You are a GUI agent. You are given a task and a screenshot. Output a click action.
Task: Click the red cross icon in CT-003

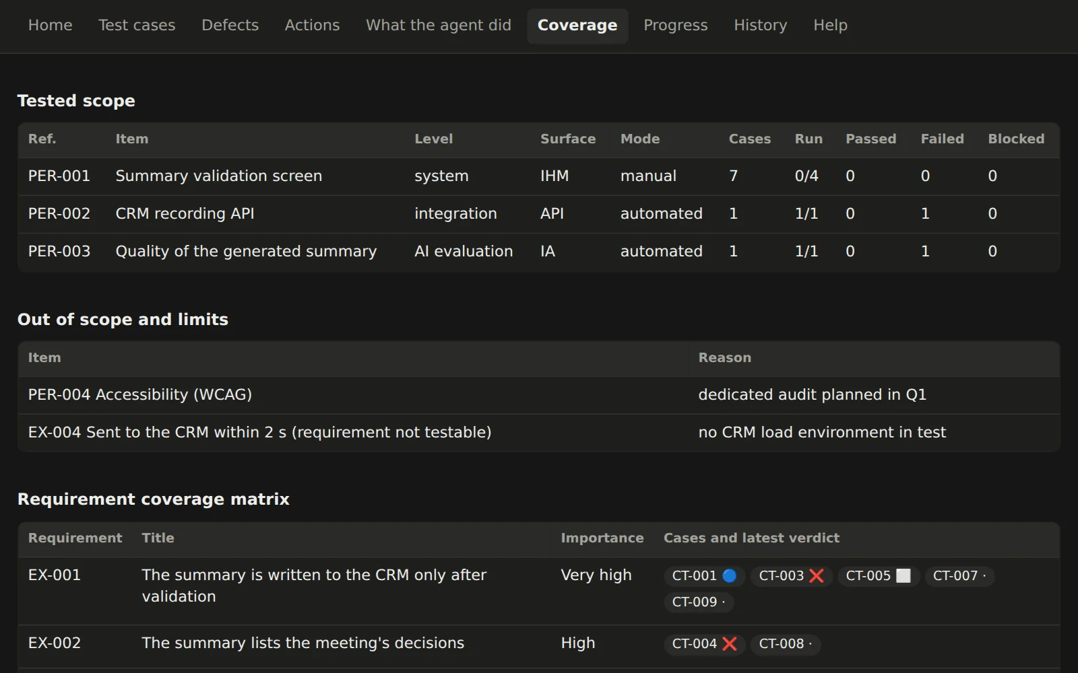coord(816,576)
